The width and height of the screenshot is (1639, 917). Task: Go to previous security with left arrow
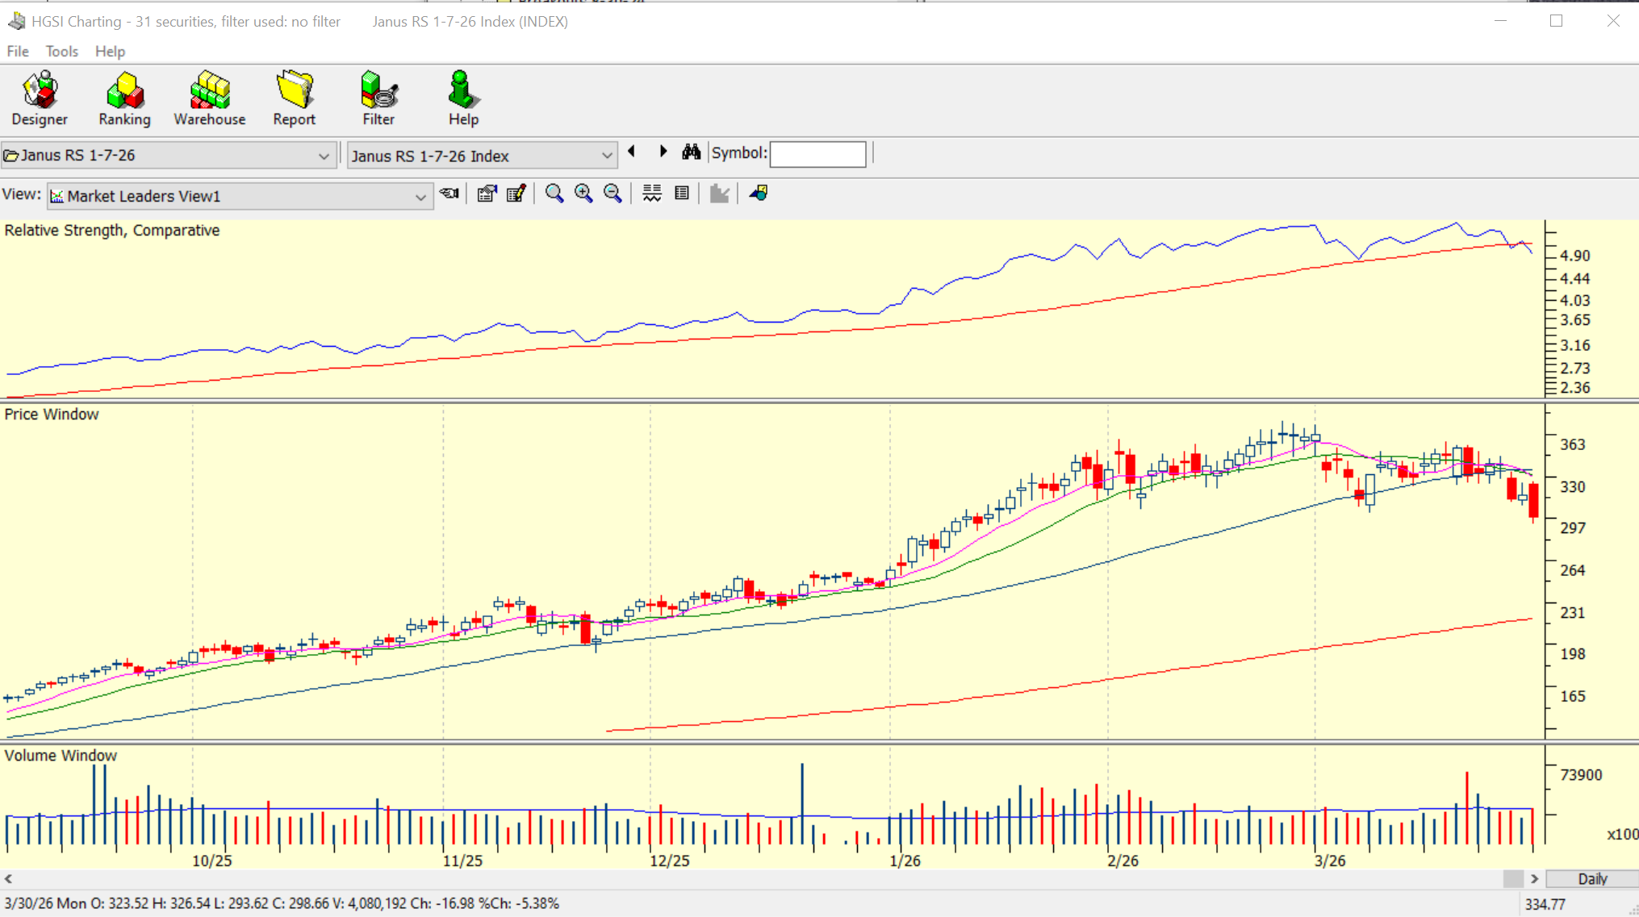pos(632,152)
